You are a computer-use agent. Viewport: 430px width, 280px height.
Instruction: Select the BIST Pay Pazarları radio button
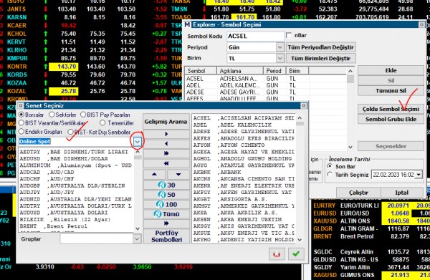83,115
